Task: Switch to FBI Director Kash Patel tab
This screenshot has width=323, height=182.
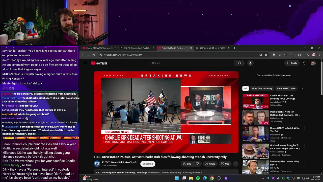Action: (x=137, y=48)
